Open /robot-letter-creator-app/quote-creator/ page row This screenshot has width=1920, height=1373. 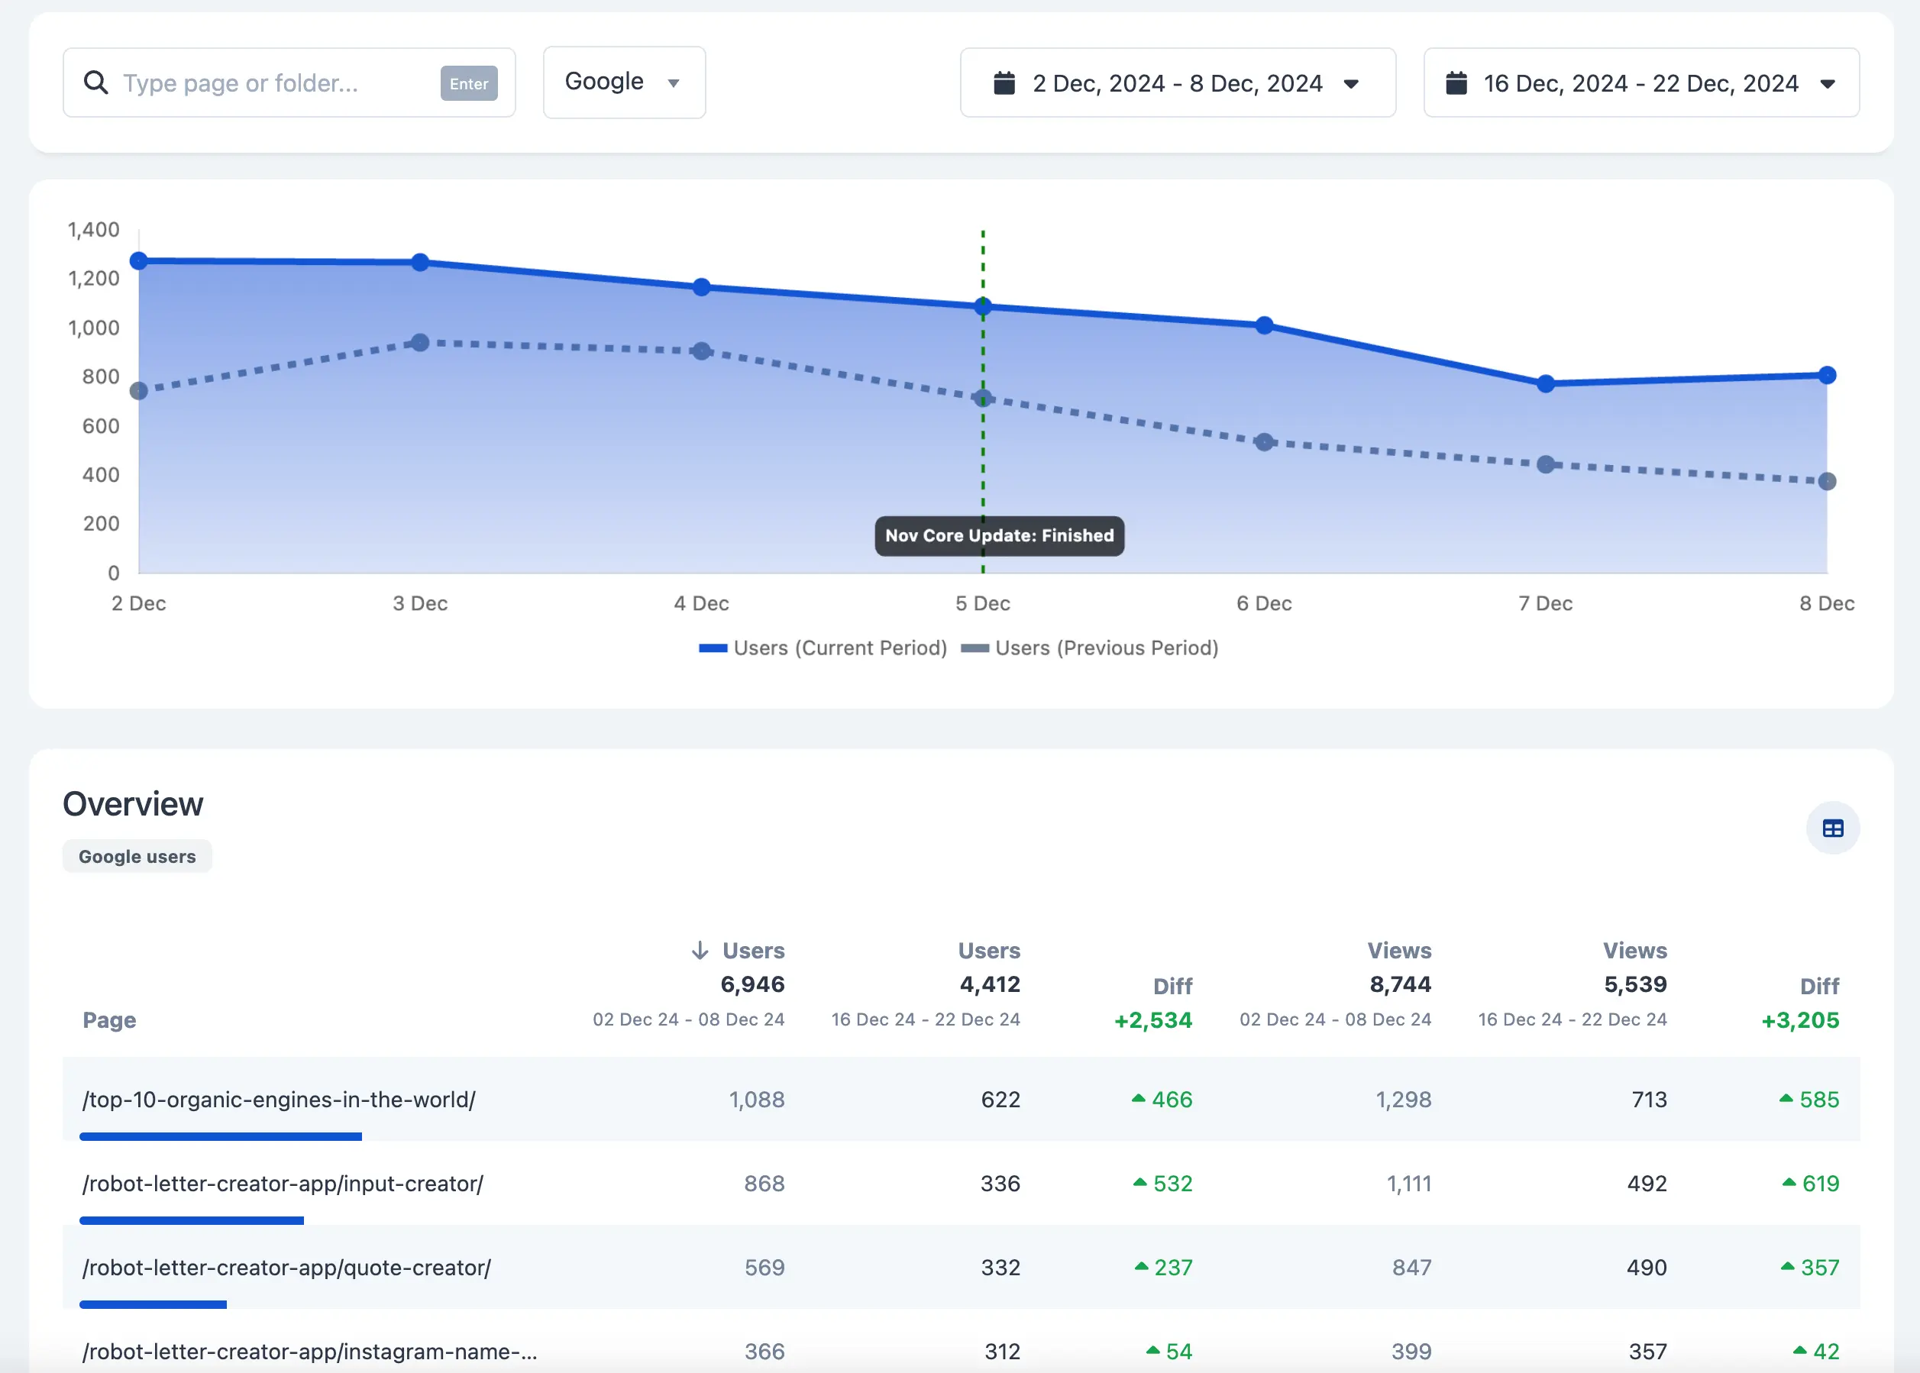tap(286, 1268)
